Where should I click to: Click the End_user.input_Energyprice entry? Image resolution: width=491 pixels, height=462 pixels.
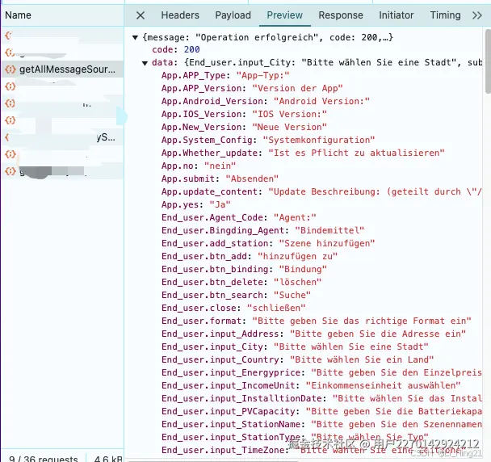click(321, 372)
